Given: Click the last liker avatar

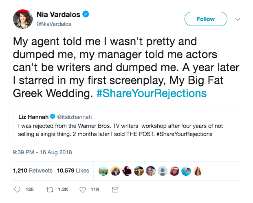Looking at the screenshot, I should tap(198, 171).
